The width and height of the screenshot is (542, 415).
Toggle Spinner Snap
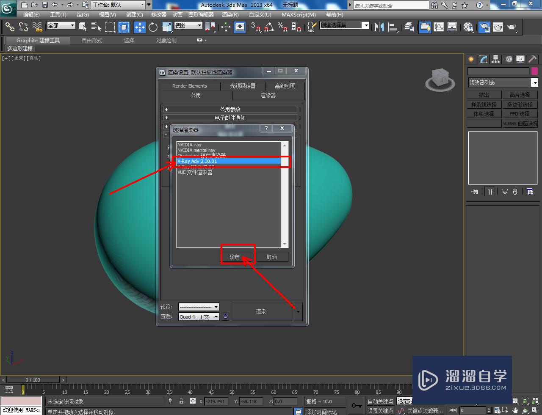point(296,27)
